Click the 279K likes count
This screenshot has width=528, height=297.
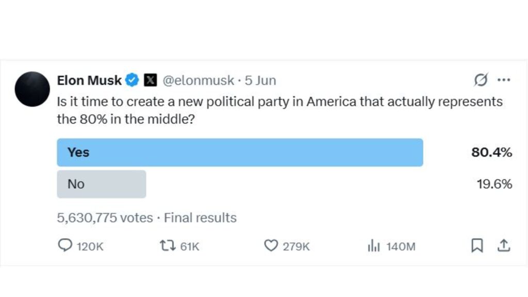point(296,246)
